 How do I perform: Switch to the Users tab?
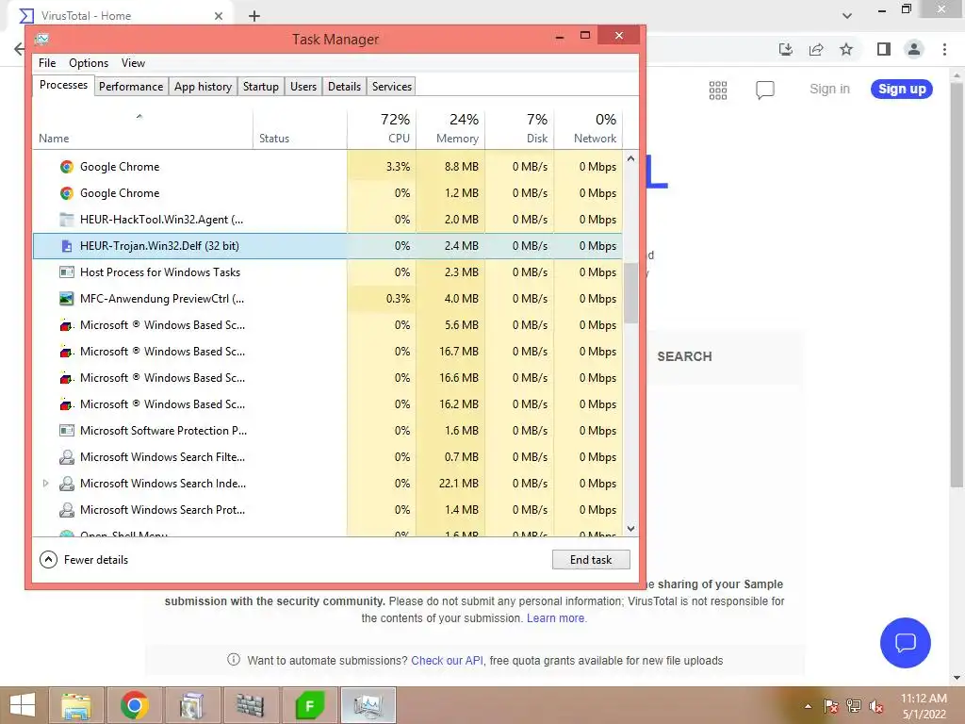303,87
